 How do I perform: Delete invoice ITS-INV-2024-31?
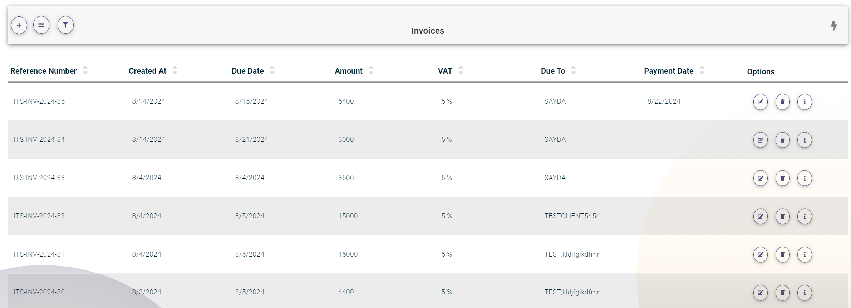pyautogui.click(x=782, y=255)
